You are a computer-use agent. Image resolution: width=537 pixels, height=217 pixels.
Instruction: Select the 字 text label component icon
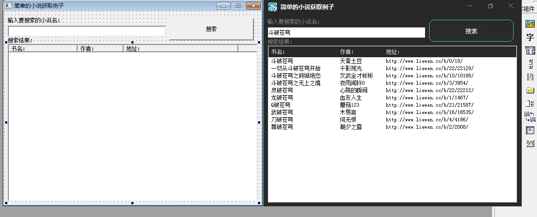point(530,37)
